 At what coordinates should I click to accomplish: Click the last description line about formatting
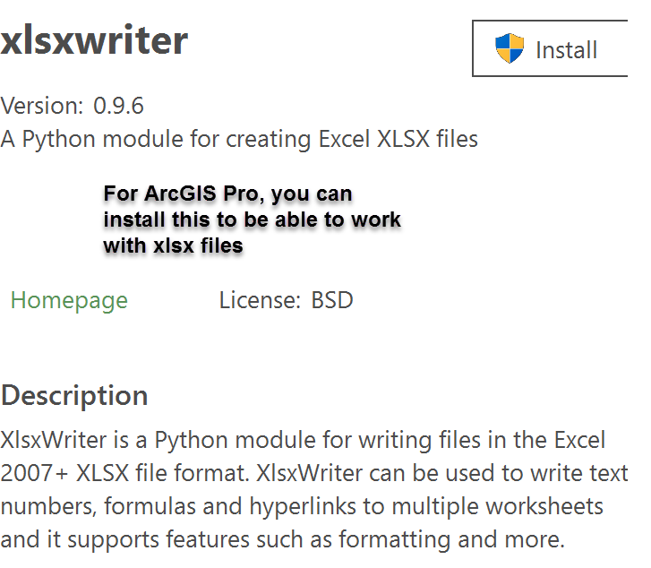[283, 539]
